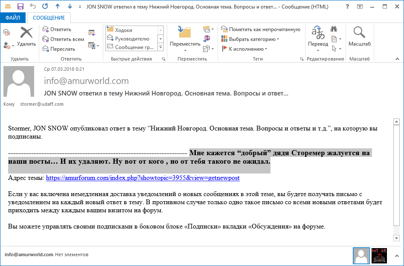Click the Удалить (Delete) message button
Viewport: 404px width, 266px height.
[26, 36]
